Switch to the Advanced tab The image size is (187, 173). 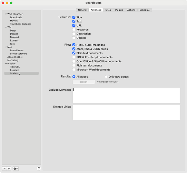coord(96,10)
